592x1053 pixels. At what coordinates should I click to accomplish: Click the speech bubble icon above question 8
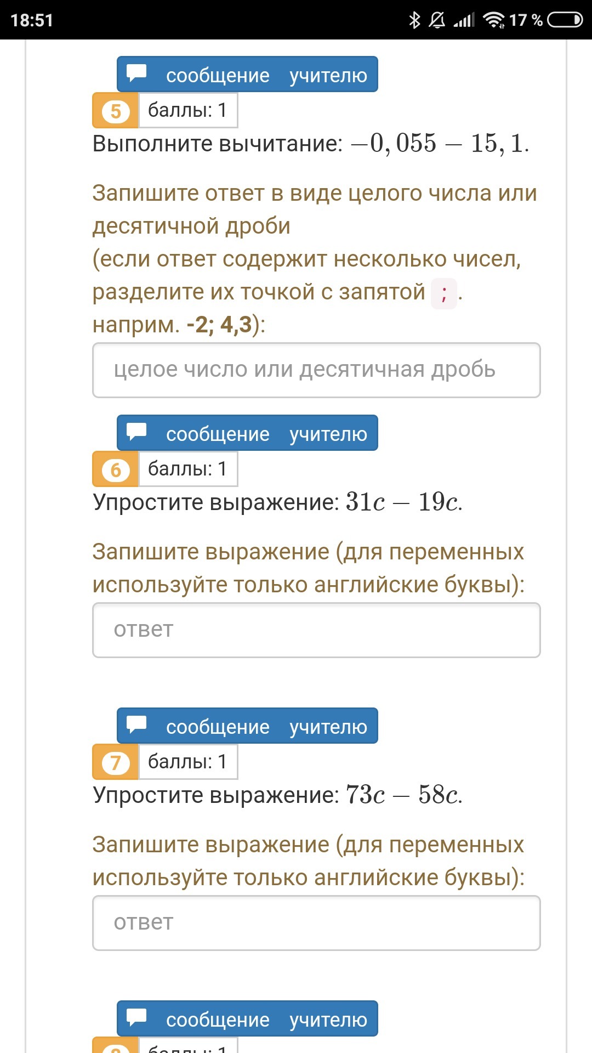(x=137, y=1018)
